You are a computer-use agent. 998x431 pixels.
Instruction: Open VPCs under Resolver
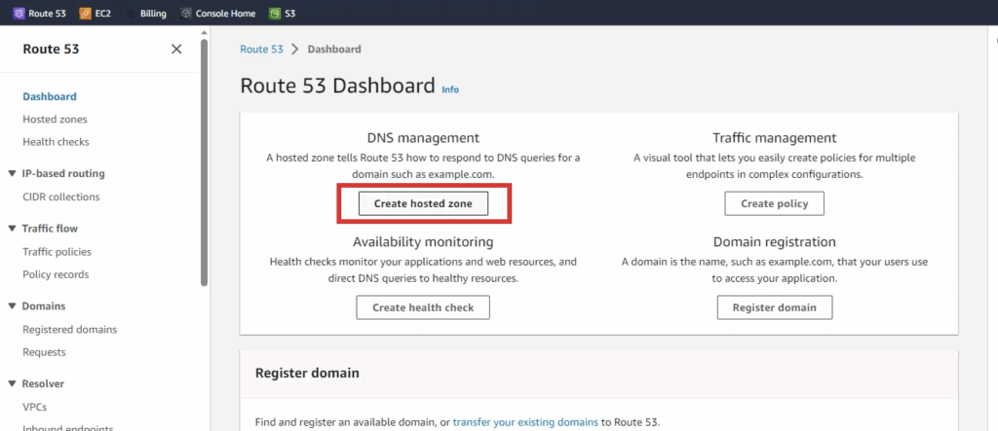point(34,407)
